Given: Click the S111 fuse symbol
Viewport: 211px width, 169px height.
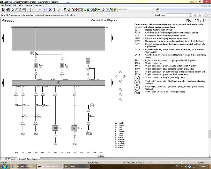Looking at the screenshot, I should pyautogui.click(x=36, y=66).
